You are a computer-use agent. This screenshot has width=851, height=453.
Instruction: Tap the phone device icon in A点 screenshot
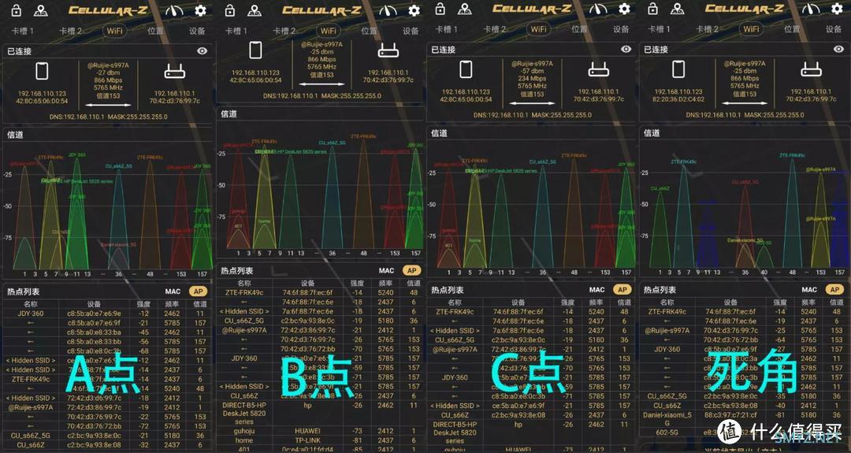[x=42, y=71]
